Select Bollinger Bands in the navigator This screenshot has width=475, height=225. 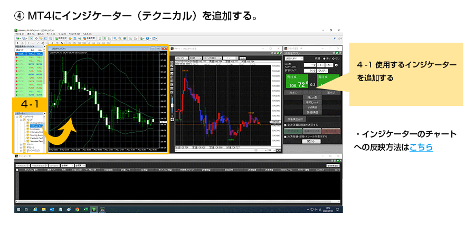click(36, 125)
